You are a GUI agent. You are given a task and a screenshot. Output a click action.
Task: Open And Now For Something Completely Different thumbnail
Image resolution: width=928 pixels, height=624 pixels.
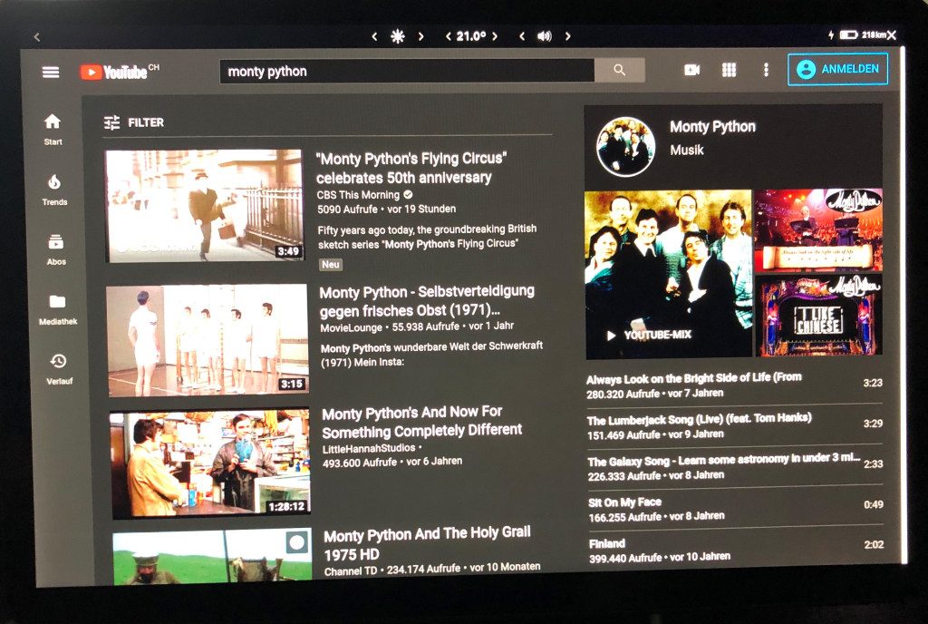(x=210, y=463)
